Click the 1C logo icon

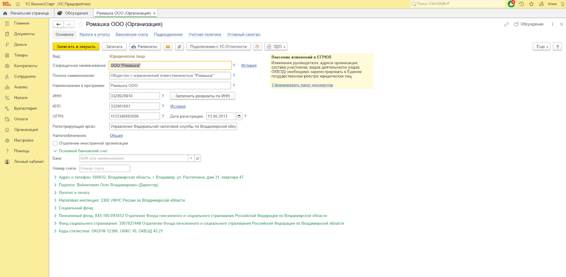[6, 4]
